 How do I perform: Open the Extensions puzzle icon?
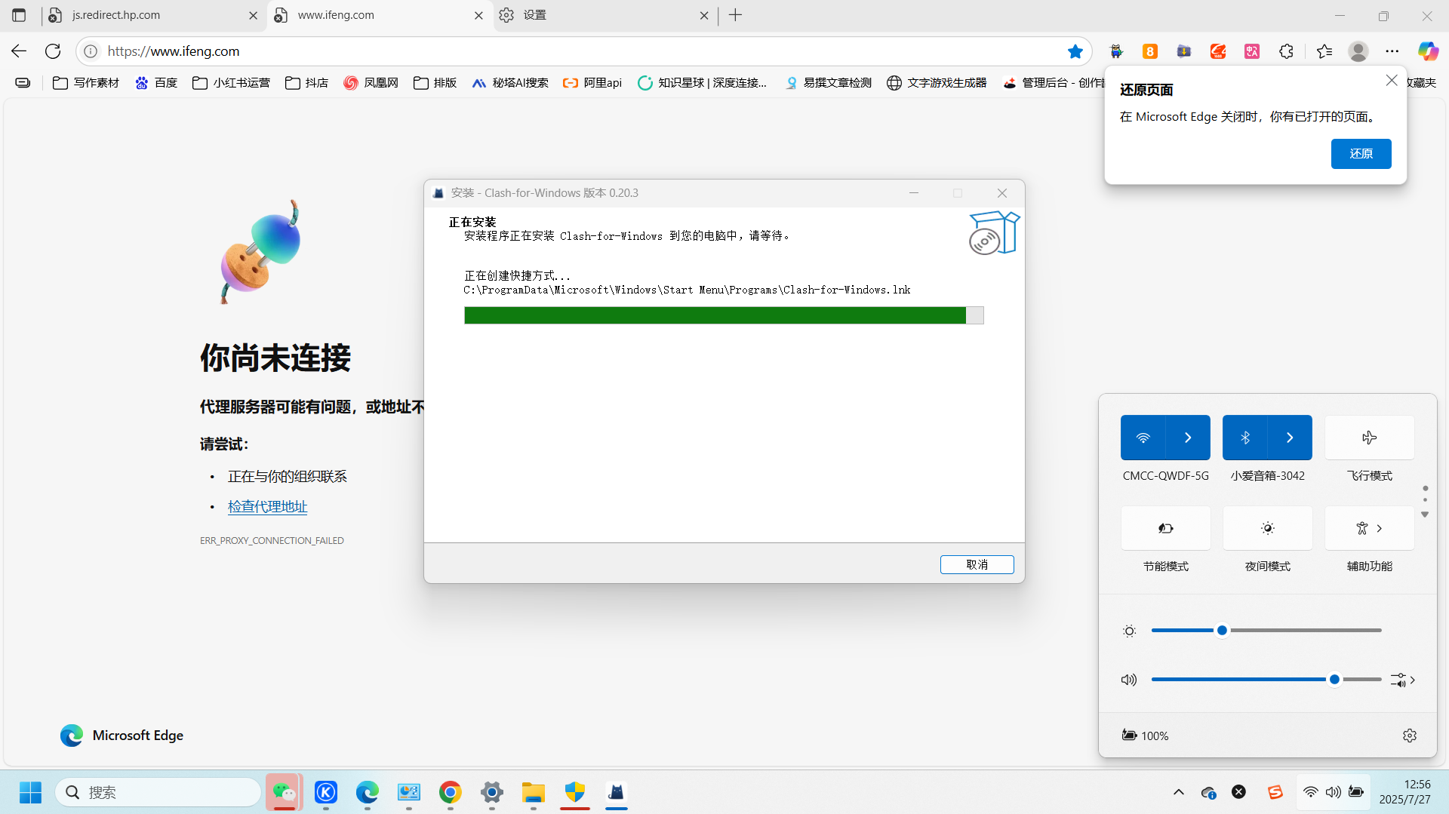1287,51
